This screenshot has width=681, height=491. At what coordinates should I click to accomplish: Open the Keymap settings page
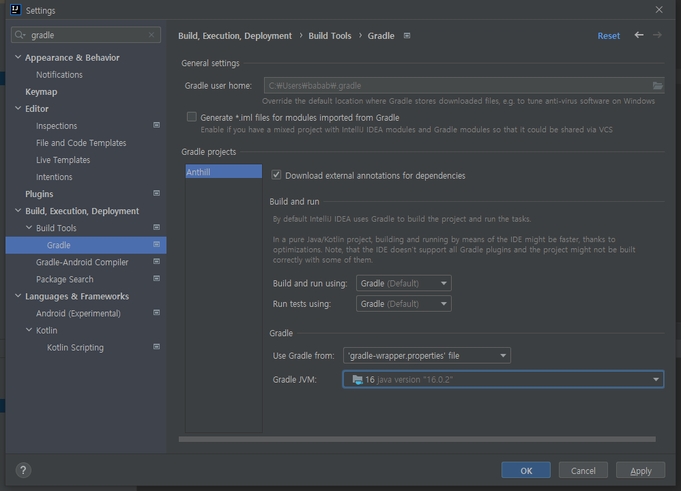(41, 91)
